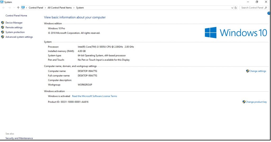Select computer name DESKTOP-99AI7TG value

87,71
